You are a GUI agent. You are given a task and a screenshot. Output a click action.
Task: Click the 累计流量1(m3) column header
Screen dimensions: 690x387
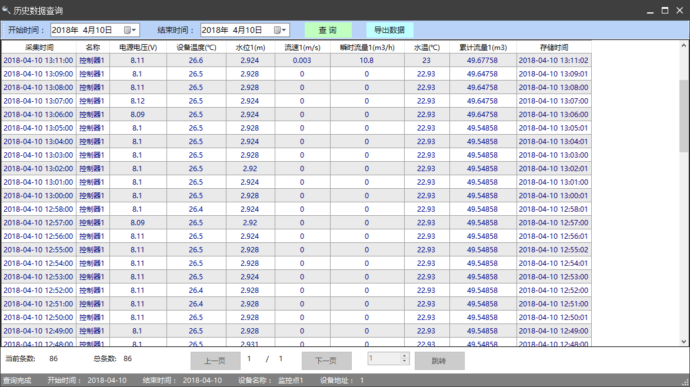(x=483, y=47)
